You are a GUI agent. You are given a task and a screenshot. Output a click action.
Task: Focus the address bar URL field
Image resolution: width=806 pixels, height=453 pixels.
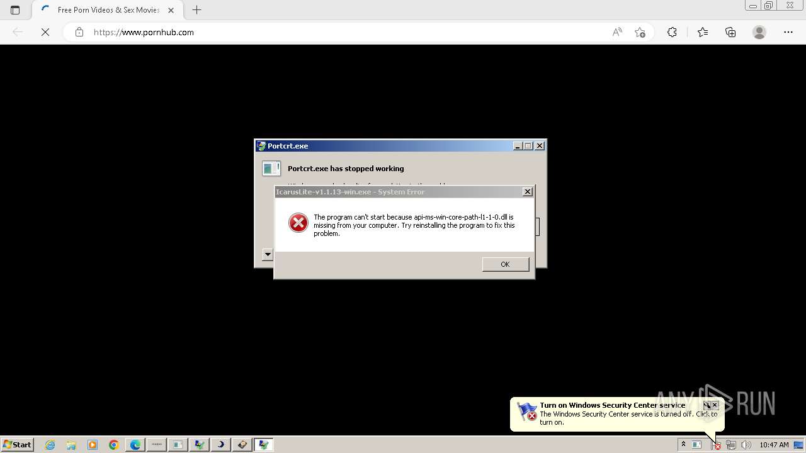346,32
